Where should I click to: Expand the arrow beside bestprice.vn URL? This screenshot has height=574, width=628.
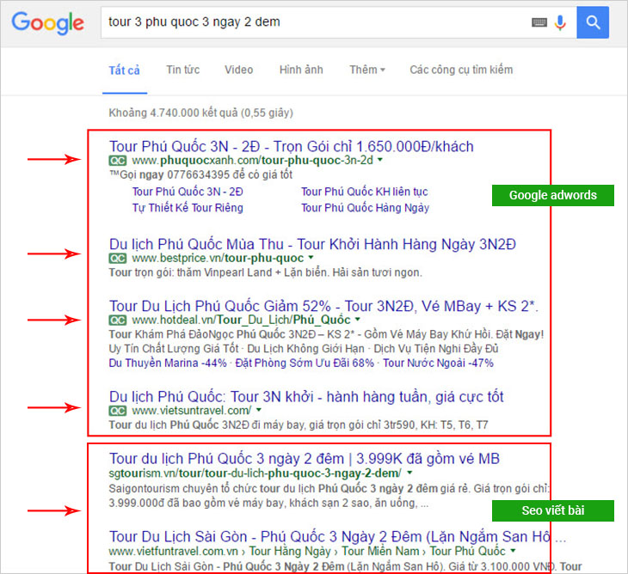click(311, 258)
